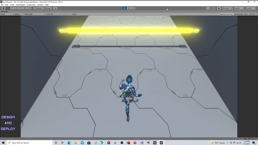Select the Move tool in Unity toolbar
This screenshot has width=258, height=145.
pos(8,8)
